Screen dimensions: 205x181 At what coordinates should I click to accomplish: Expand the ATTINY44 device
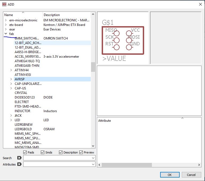pyautogui.click(x=11, y=70)
